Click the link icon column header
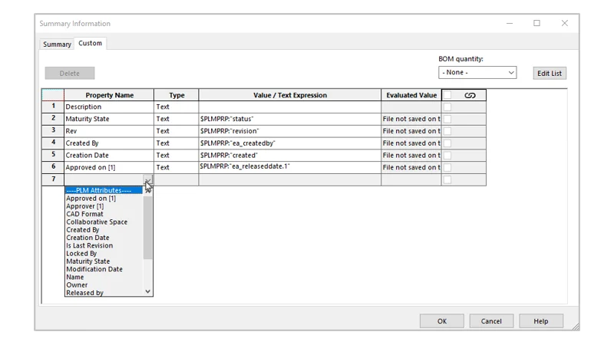This screenshot has width=614, height=345. pyautogui.click(x=470, y=95)
